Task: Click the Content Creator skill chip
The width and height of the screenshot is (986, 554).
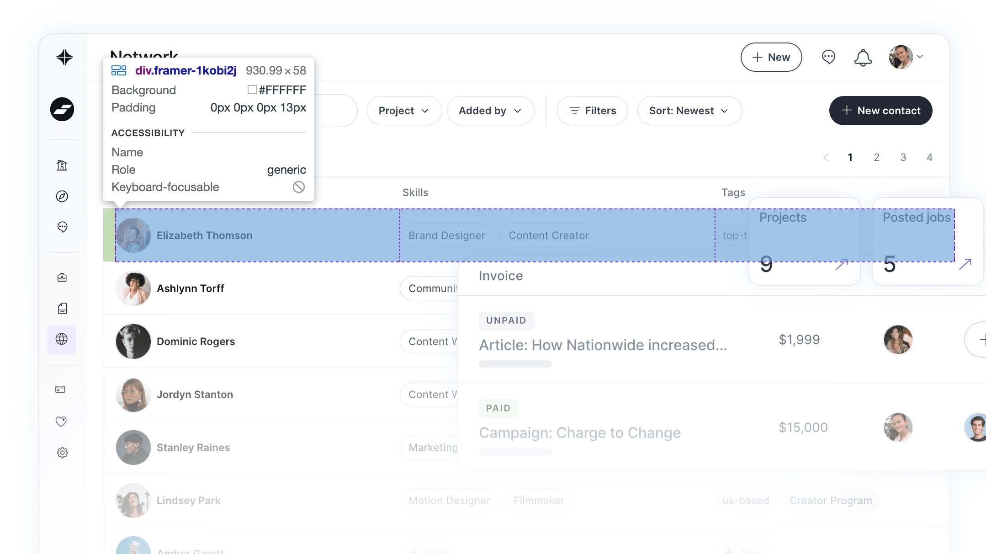Action: point(549,235)
